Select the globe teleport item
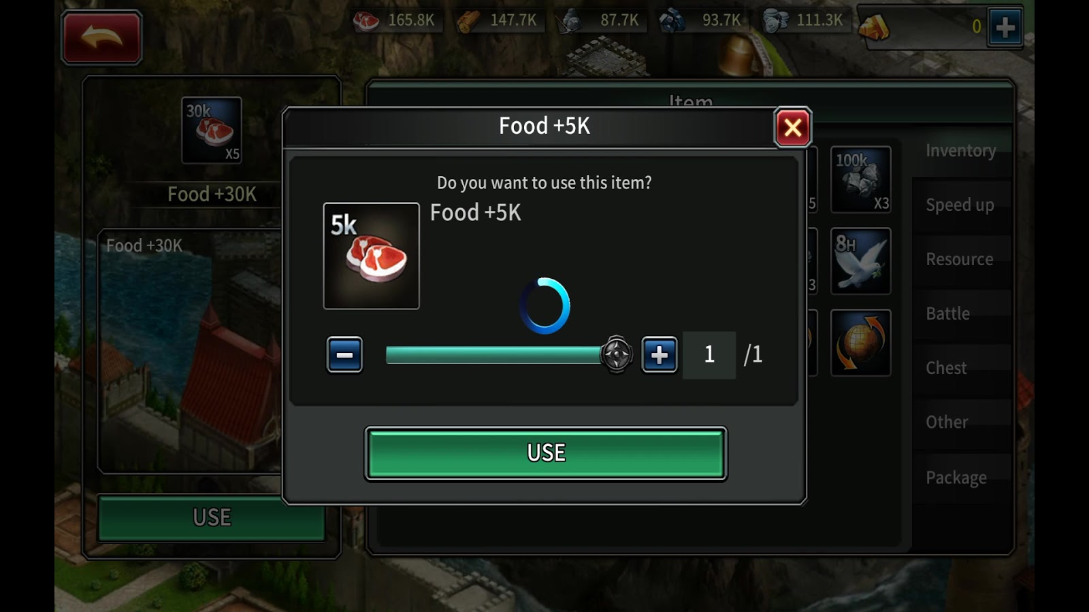 [861, 343]
